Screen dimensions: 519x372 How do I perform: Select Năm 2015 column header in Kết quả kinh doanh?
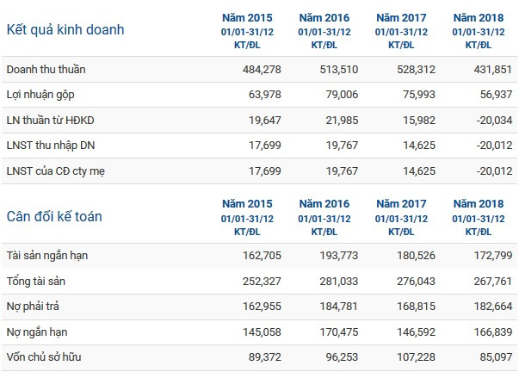246,17
